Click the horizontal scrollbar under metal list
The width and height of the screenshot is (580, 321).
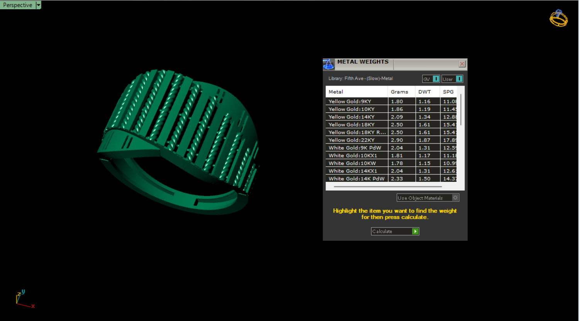click(x=387, y=187)
